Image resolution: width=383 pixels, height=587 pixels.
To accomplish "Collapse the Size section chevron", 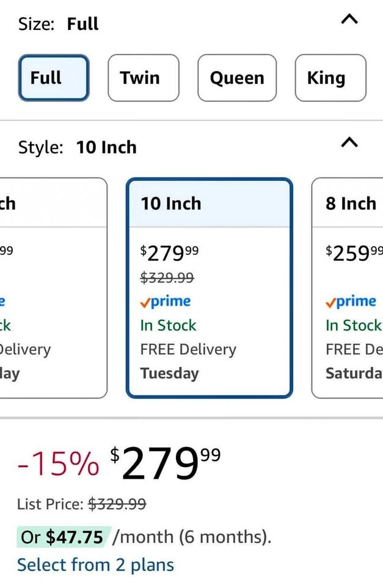I will click(349, 20).
